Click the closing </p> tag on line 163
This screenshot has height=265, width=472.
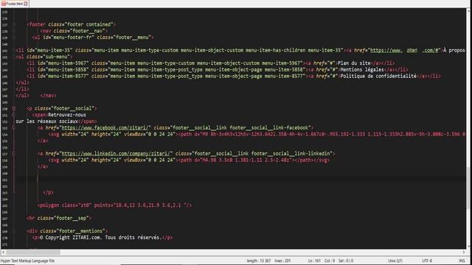click(48, 193)
